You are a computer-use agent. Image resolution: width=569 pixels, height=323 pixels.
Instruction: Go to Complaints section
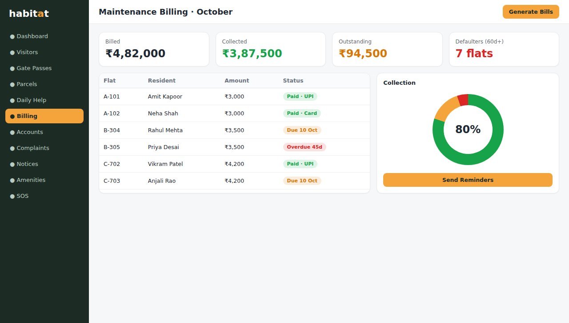[44, 148]
